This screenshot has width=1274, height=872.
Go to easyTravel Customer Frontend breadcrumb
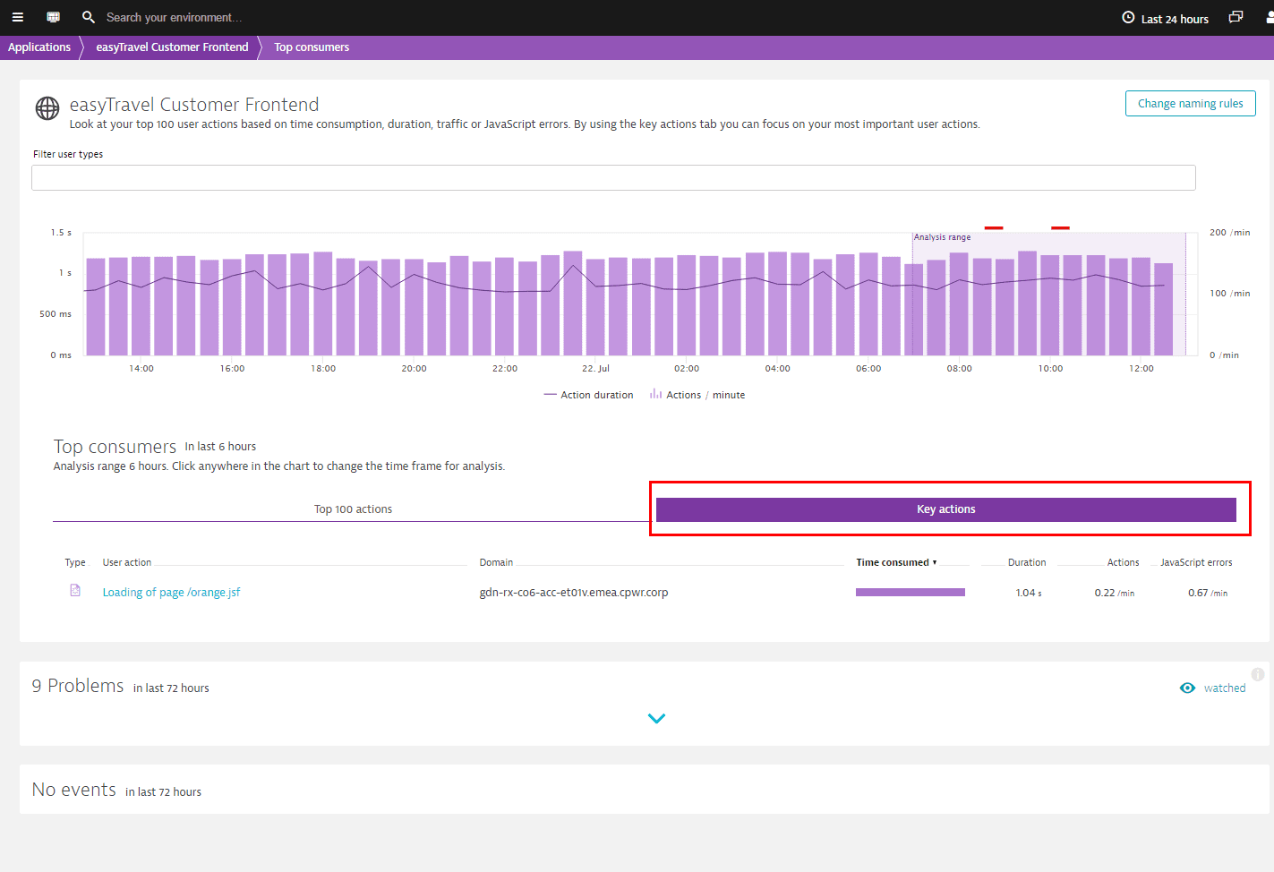[x=172, y=47]
